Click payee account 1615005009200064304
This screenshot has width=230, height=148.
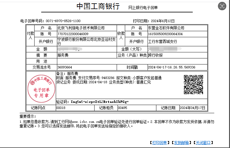(x=165, y=34)
